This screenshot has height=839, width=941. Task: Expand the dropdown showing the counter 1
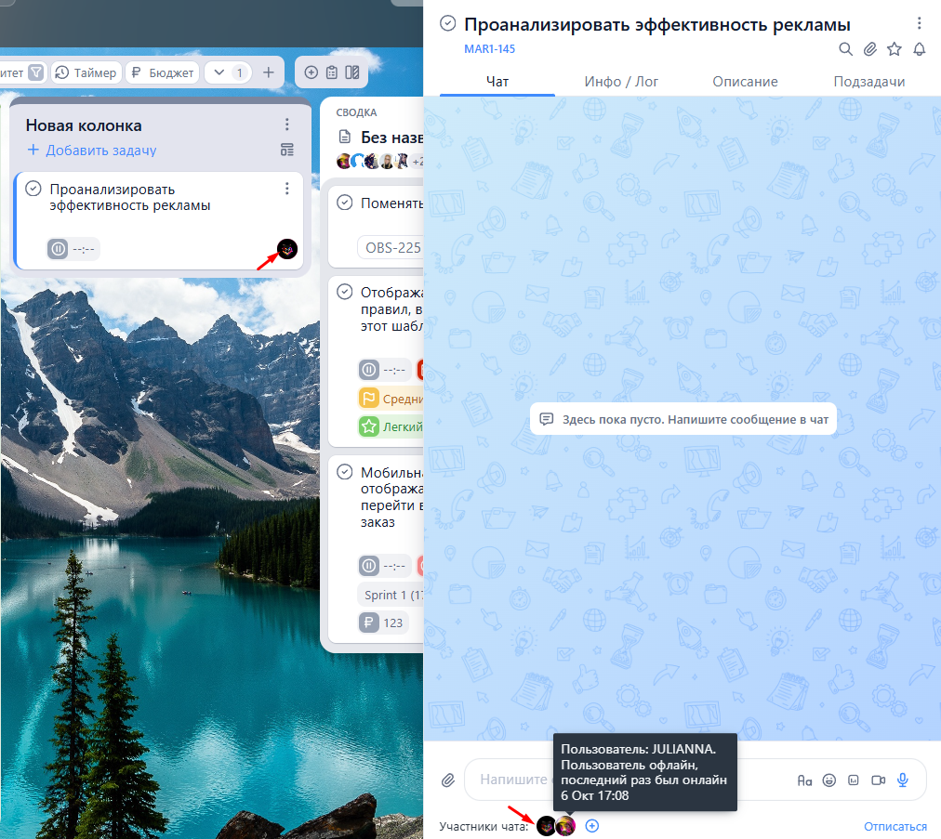(228, 72)
